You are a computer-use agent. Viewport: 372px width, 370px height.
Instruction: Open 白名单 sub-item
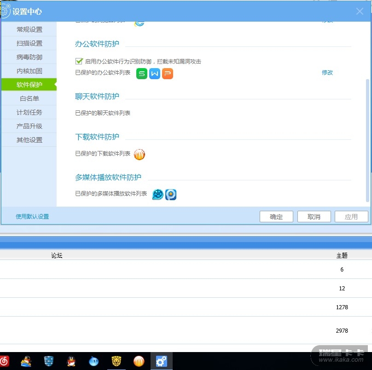[29, 98]
